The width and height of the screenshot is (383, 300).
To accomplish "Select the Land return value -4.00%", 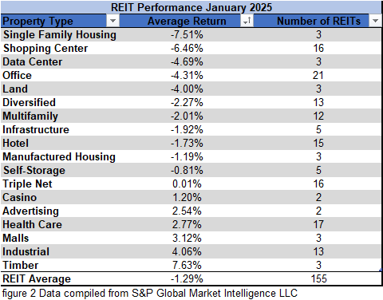I will [x=187, y=89].
